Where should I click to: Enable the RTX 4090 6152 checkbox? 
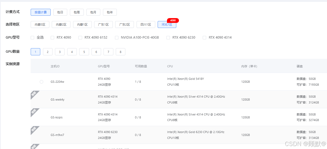(x=80, y=38)
